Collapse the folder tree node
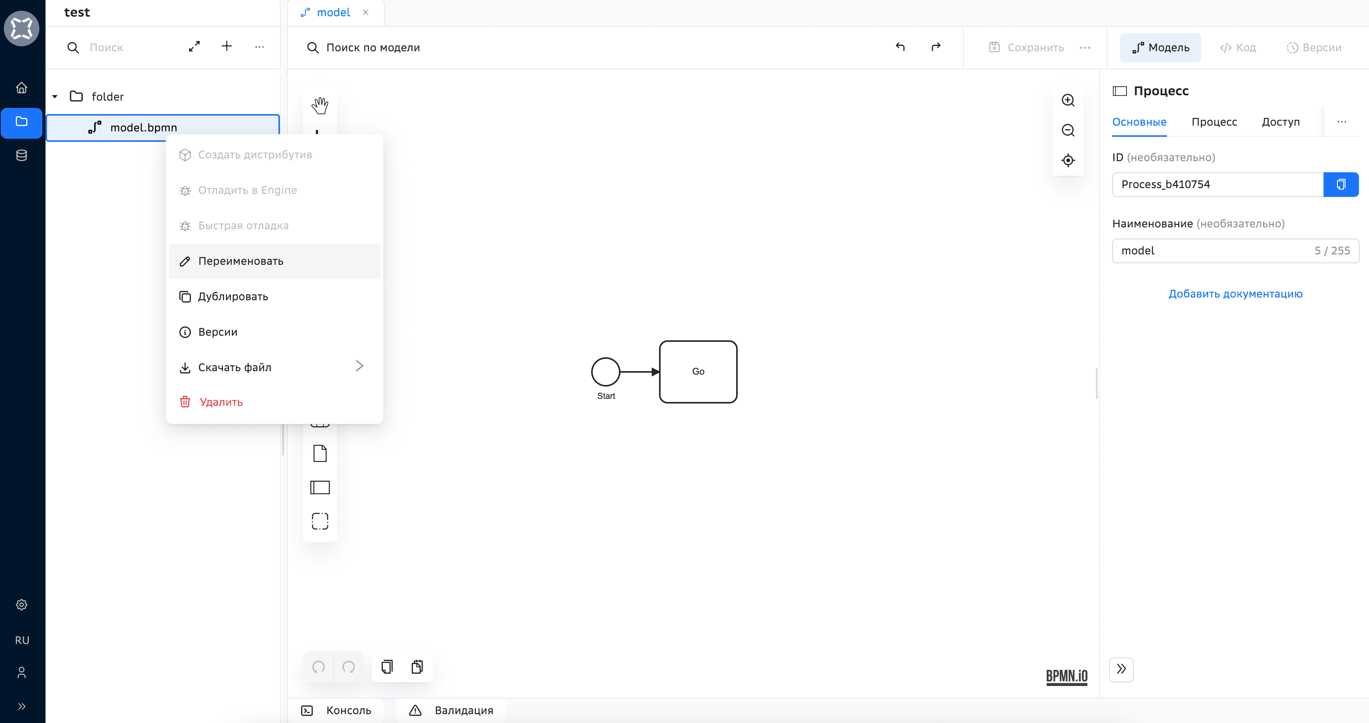Viewport: 1369px width, 723px height. pyautogui.click(x=55, y=97)
